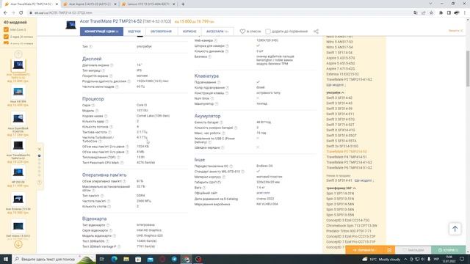
Task: Expand more models link next to Swift 3 SF314-41
Action: click(x=364, y=180)
